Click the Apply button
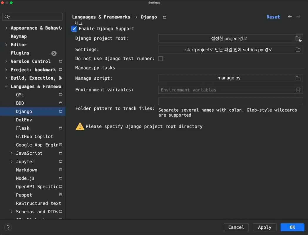The width and height of the screenshot is (308, 235). [x=265, y=227]
